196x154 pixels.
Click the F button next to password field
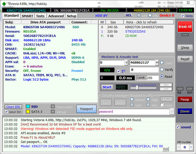tap(172, 112)
